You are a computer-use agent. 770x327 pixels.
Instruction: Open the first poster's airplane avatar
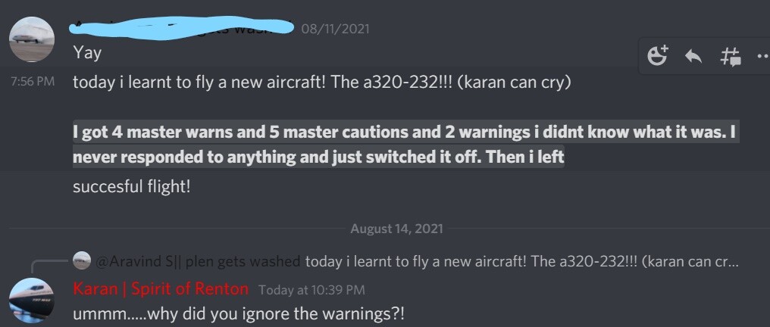pyautogui.click(x=32, y=39)
